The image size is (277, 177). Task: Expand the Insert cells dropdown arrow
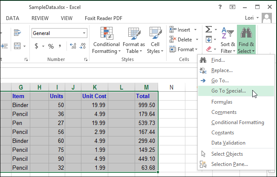point(194,30)
